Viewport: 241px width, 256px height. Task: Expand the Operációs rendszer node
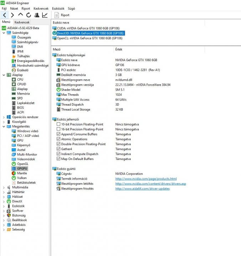(4, 117)
